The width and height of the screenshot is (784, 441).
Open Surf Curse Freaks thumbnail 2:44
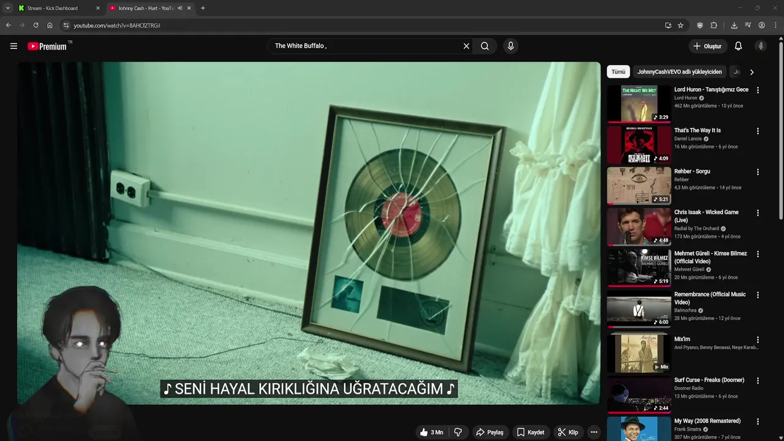639,394
